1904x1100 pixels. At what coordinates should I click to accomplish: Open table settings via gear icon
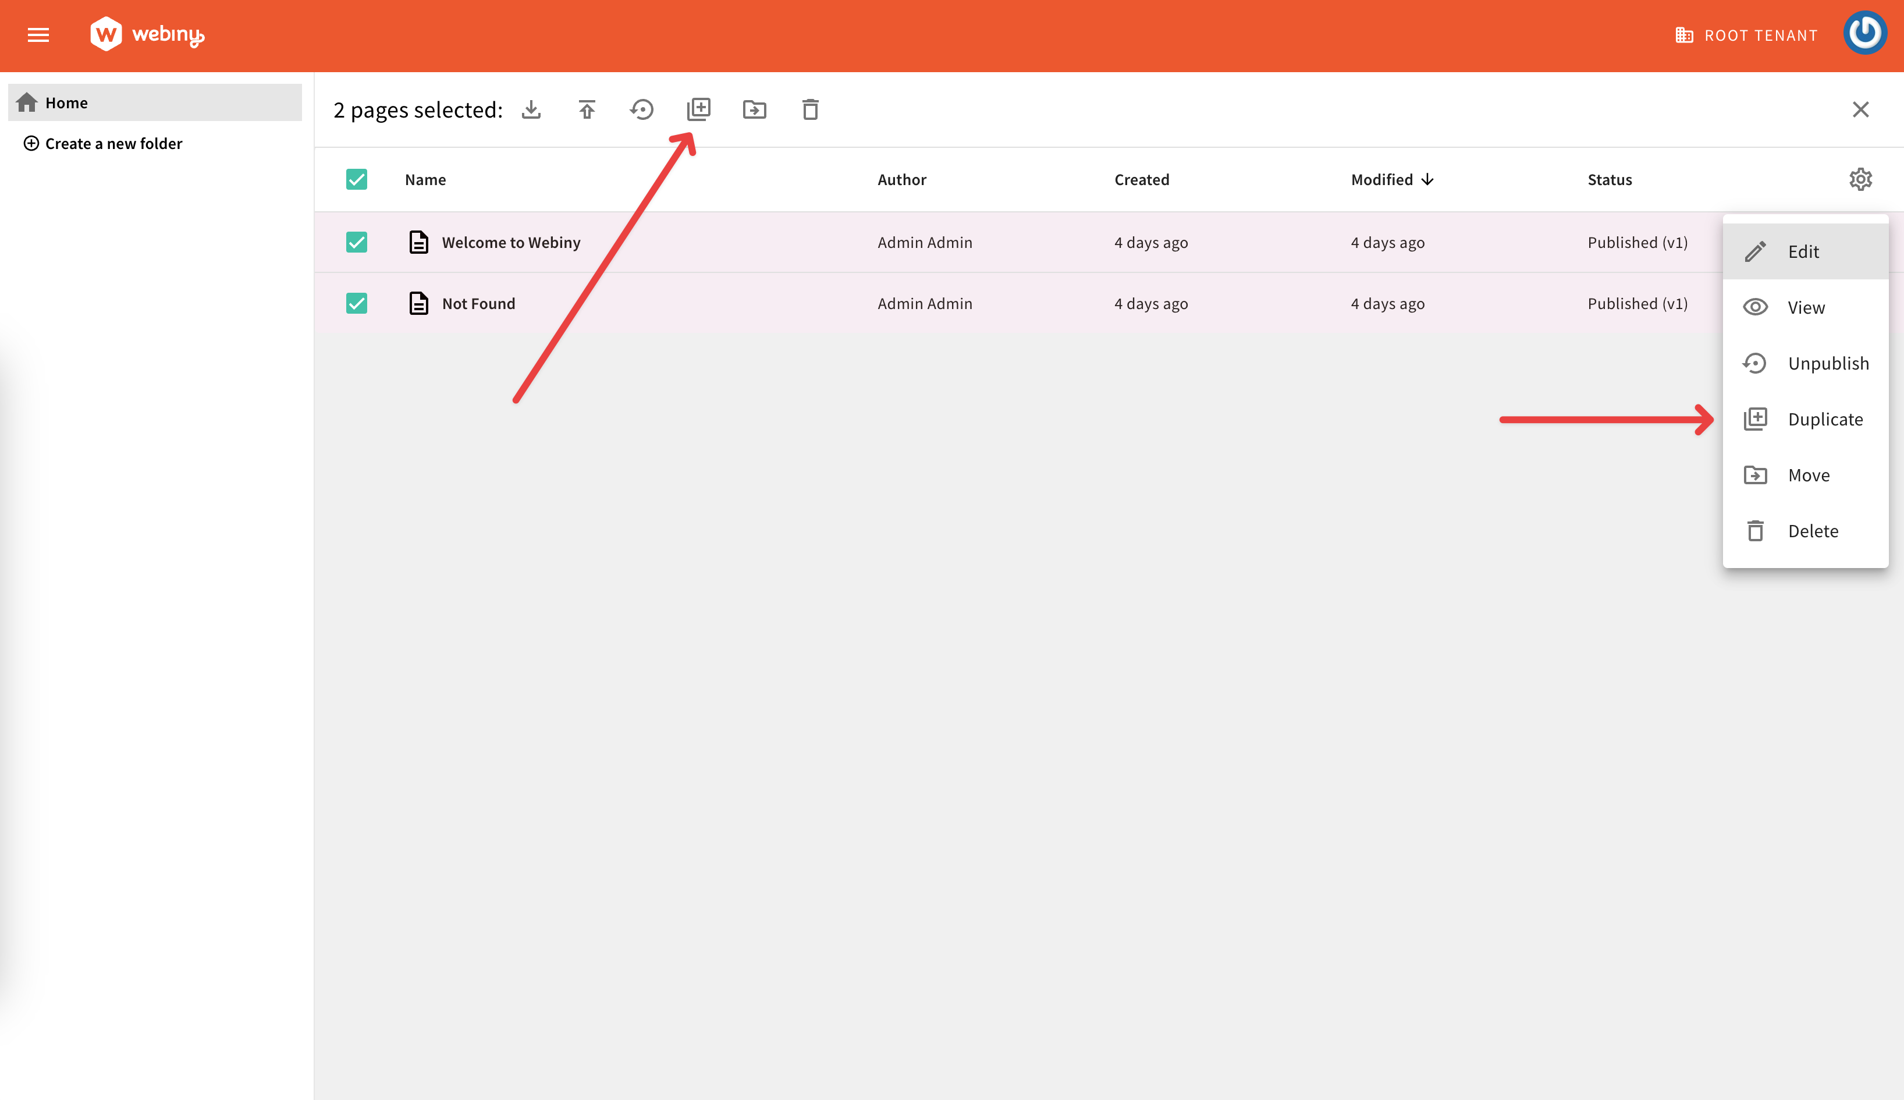coord(1861,179)
